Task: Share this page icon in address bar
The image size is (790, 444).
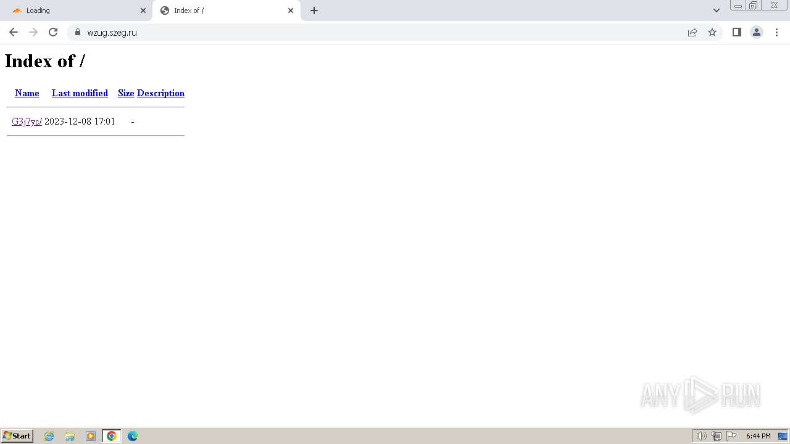Action: (x=692, y=32)
